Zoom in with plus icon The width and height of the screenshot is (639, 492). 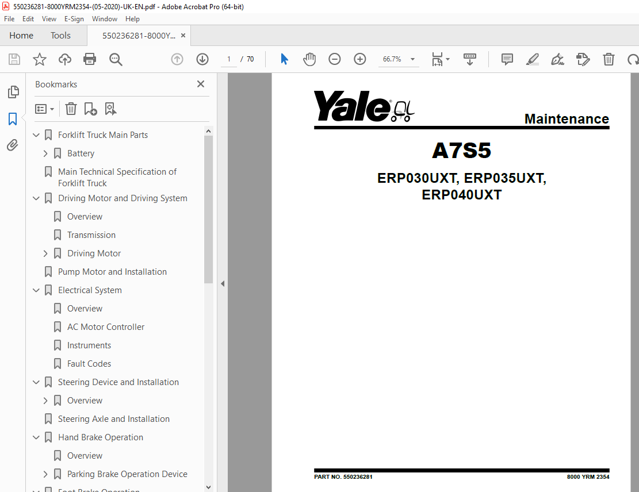coord(360,59)
